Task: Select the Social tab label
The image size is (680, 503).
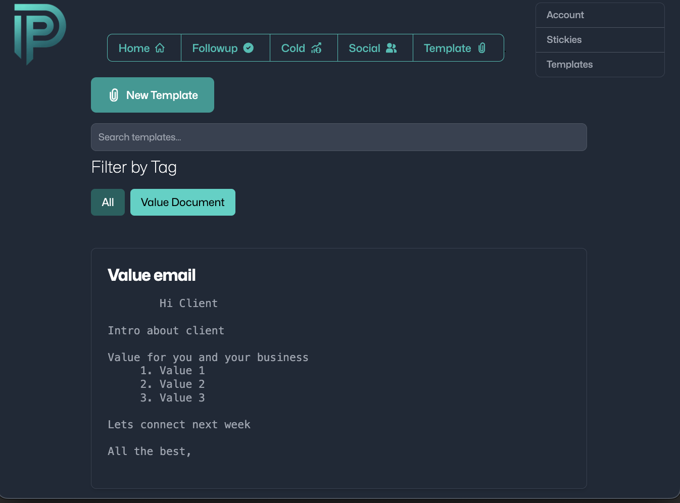Action: pos(364,48)
